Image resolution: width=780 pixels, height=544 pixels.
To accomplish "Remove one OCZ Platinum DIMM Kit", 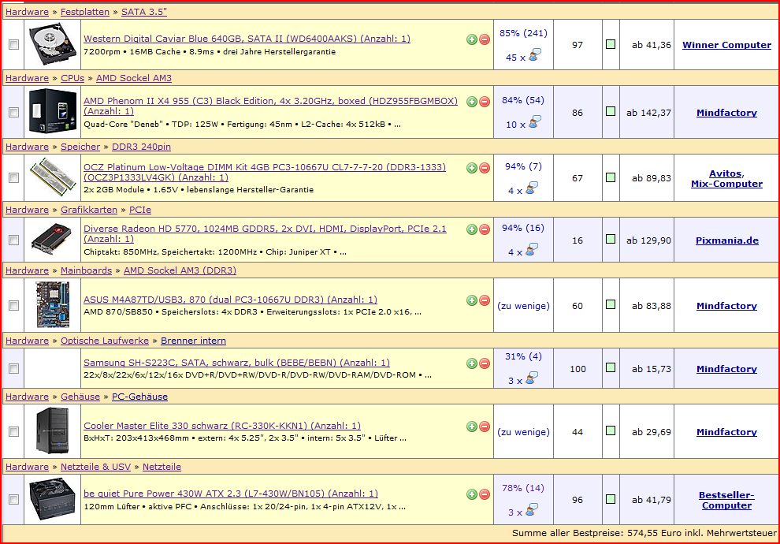I will tap(484, 168).
